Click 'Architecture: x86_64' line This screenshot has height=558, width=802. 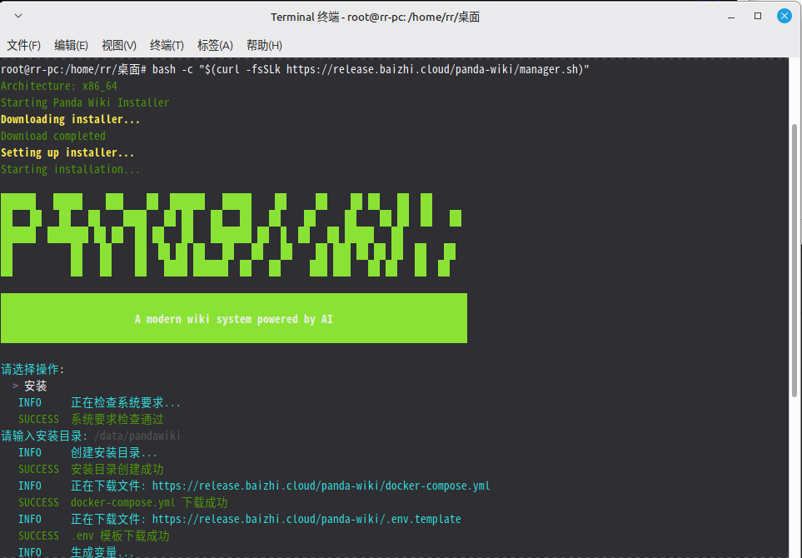pyautogui.click(x=59, y=86)
